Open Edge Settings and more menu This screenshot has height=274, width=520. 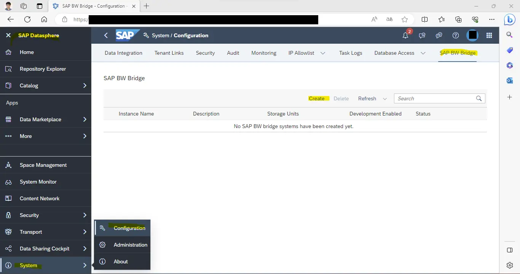pos(492,19)
